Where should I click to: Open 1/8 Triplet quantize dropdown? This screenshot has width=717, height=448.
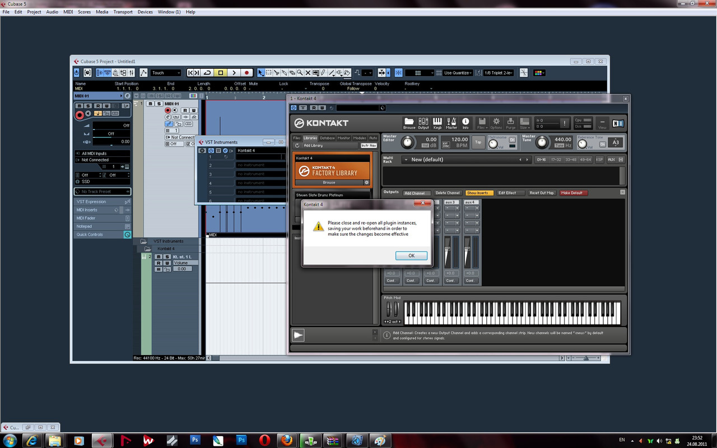[x=499, y=73]
